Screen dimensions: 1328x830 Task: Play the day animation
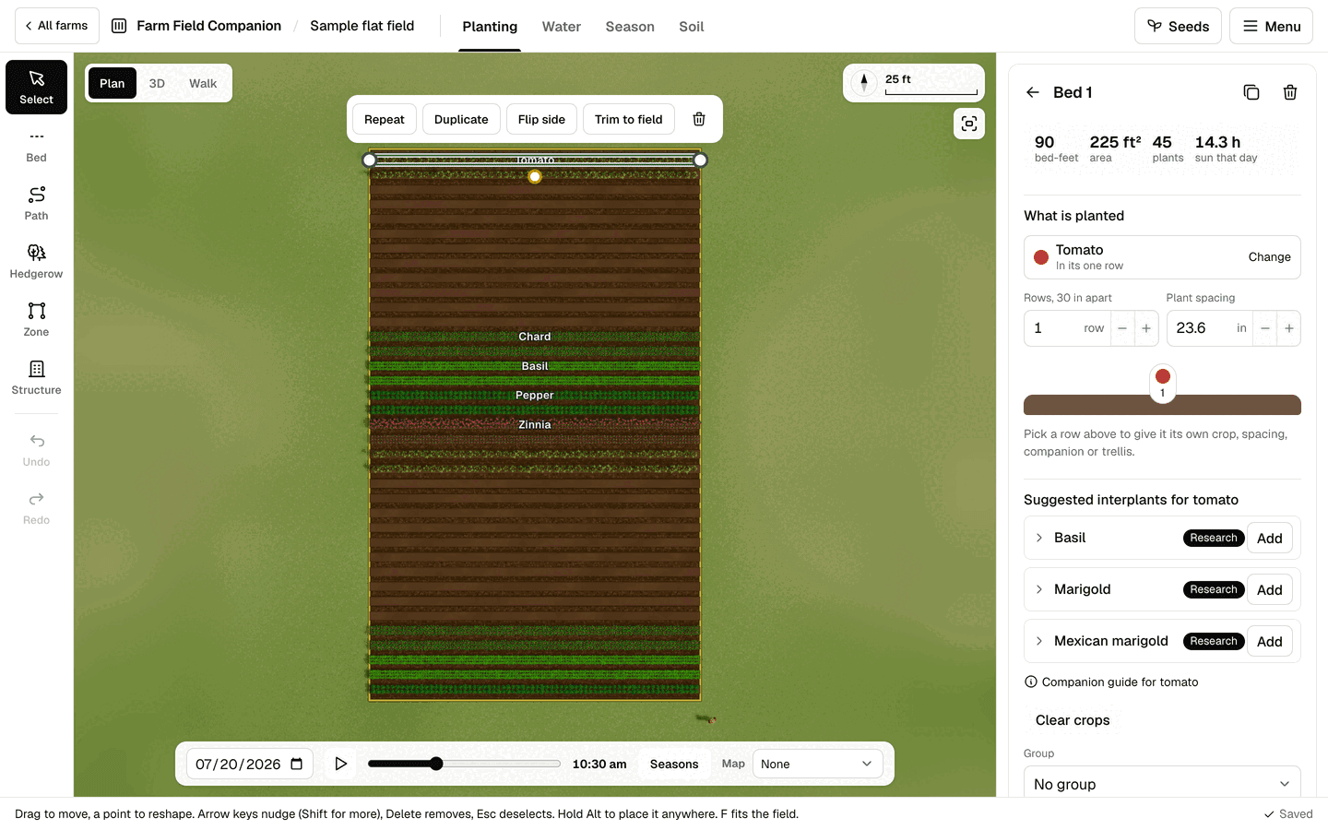340,764
